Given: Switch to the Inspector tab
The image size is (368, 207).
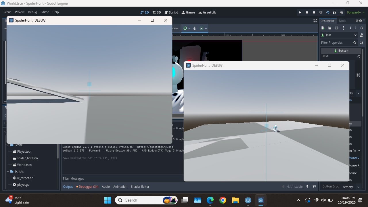Looking at the screenshot, I should [x=328, y=21].
